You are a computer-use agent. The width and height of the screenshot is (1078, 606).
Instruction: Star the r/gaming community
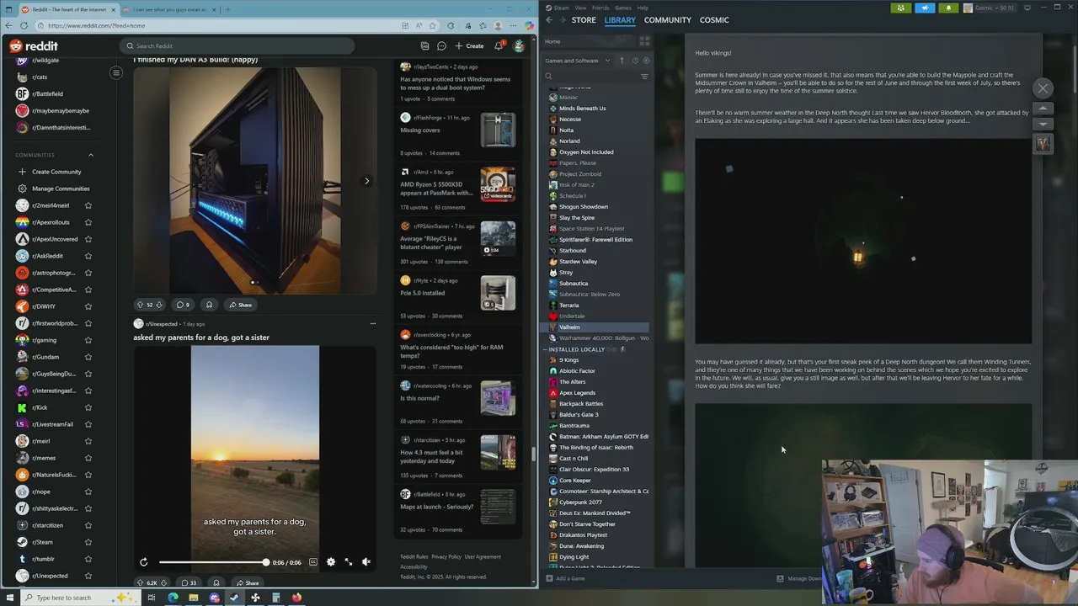click(x=88, y=340)
